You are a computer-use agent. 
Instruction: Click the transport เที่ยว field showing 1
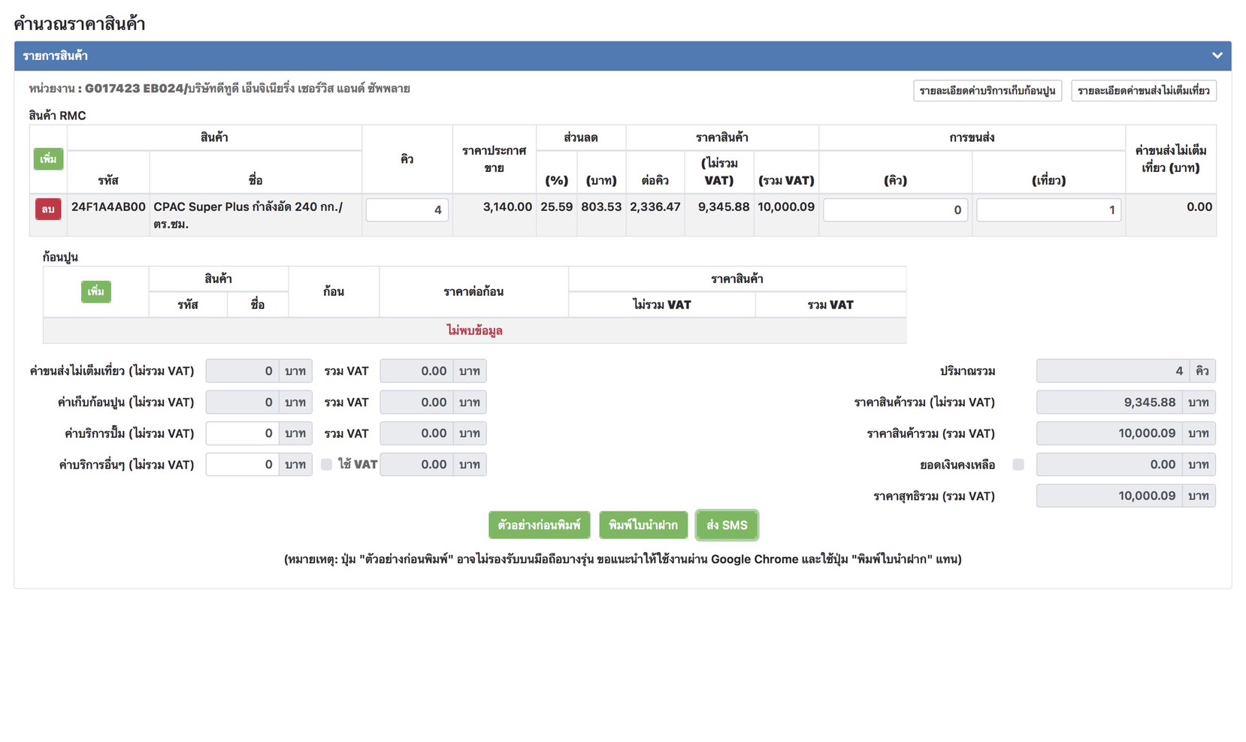1048,210
